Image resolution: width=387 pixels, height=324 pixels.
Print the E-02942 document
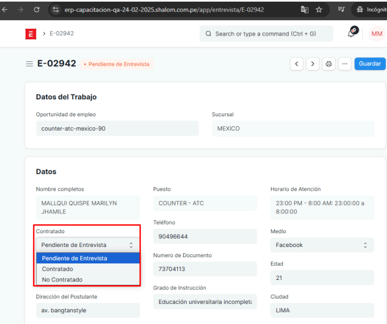(329, 64)
